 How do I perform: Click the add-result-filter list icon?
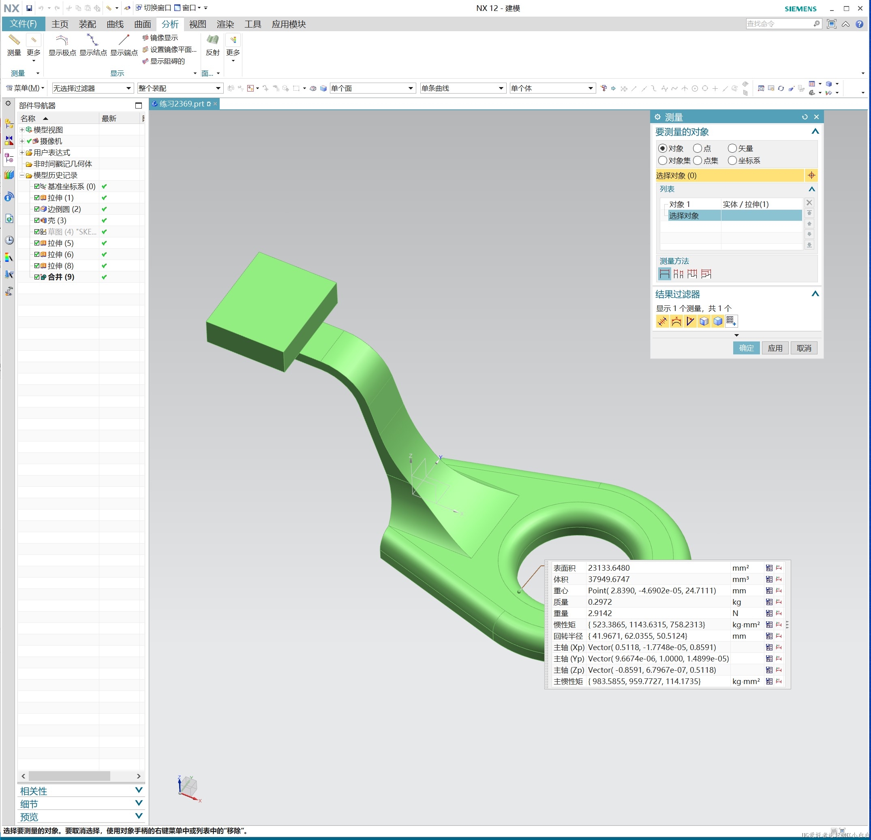(x=732, y=321)
